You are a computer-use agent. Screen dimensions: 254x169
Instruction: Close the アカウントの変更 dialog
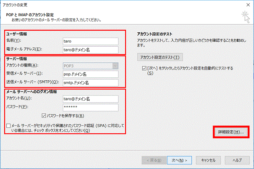(x=248, y=5)
